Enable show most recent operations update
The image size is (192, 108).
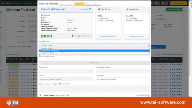pos(157,55)
